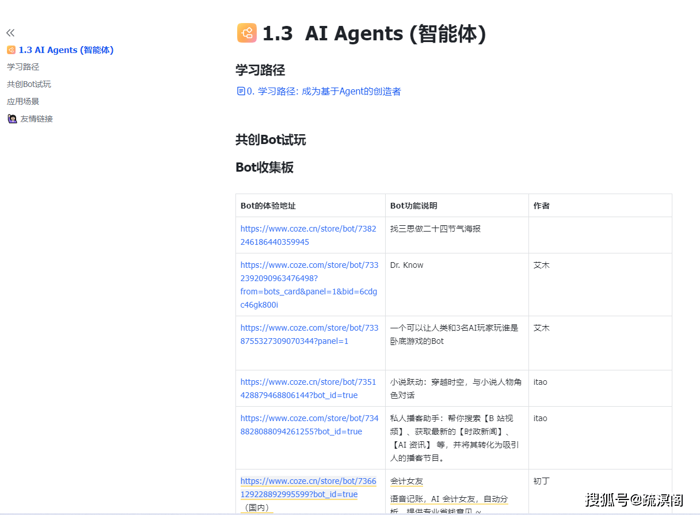Click the orange icon in sidebar 1.3 AI Agents
The width and height of the screenshot is (700, 515).
click(12, 50)
